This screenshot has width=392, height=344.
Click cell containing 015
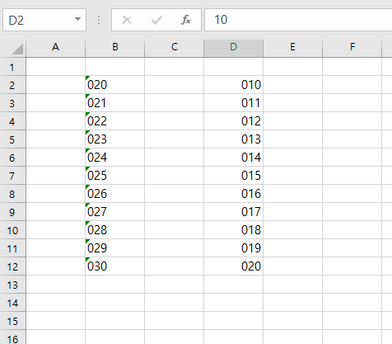[x=234, y=176]
